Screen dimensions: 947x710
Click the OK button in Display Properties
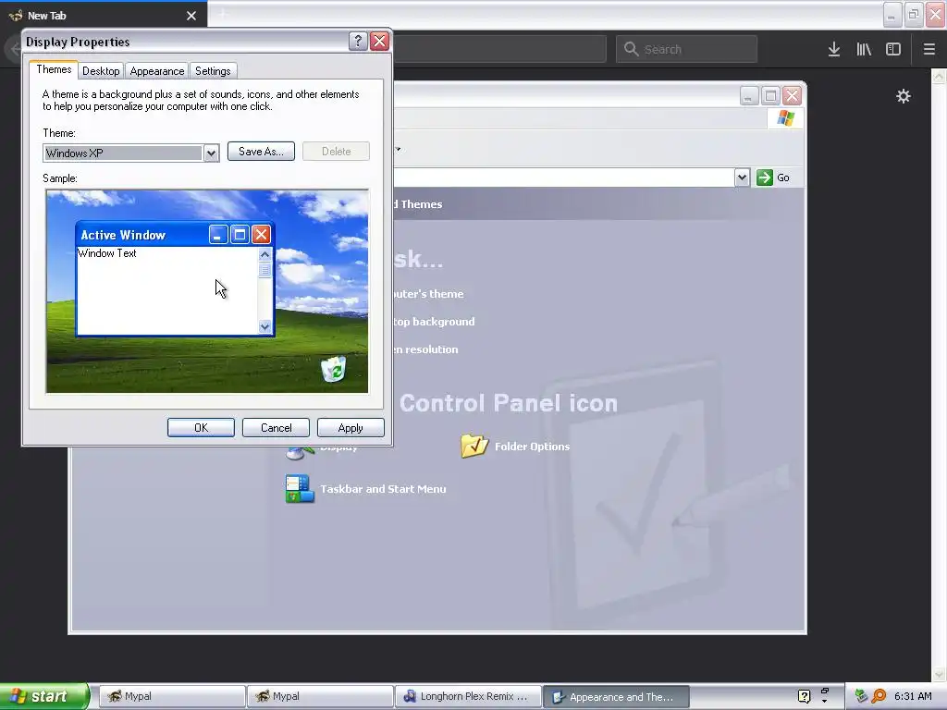(x=201, y=427)
